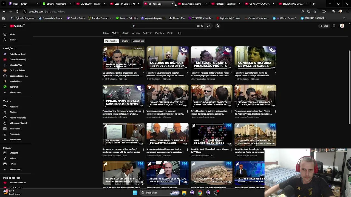351x197 pixels.
Task: Play Netanyahu ironiza rumores video thumbnail
Action: tap(167, 134)
